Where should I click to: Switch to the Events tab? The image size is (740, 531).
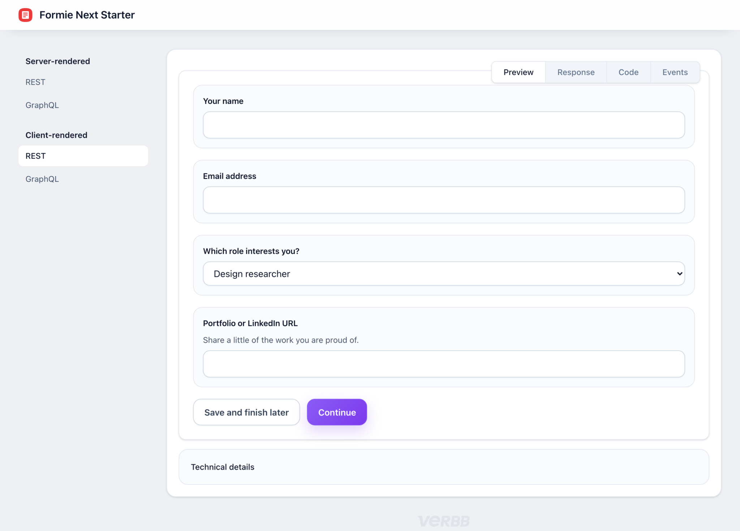click(x=675, y=72)
